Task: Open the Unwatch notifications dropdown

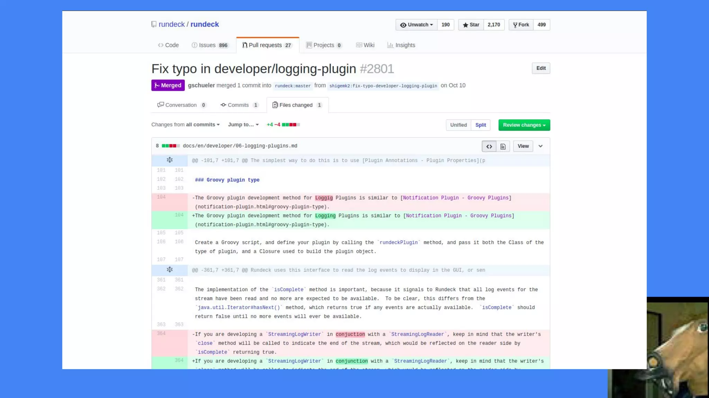Action: pyautogui.click(x=416, y=25)
